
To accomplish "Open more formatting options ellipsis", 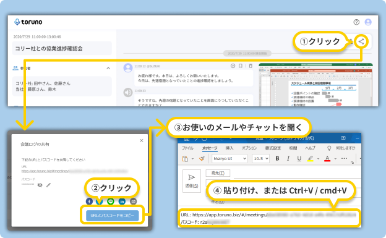I will tap(344, 158).
